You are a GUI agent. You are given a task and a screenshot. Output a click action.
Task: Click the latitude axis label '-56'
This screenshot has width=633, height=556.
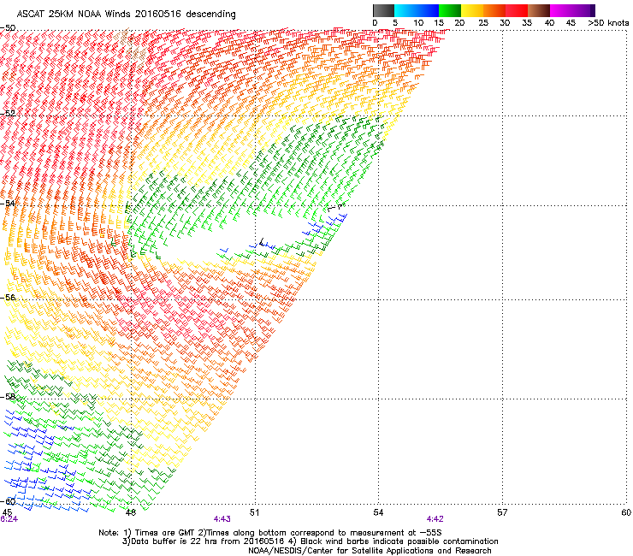pyautogui.click(x=8, y=298)
